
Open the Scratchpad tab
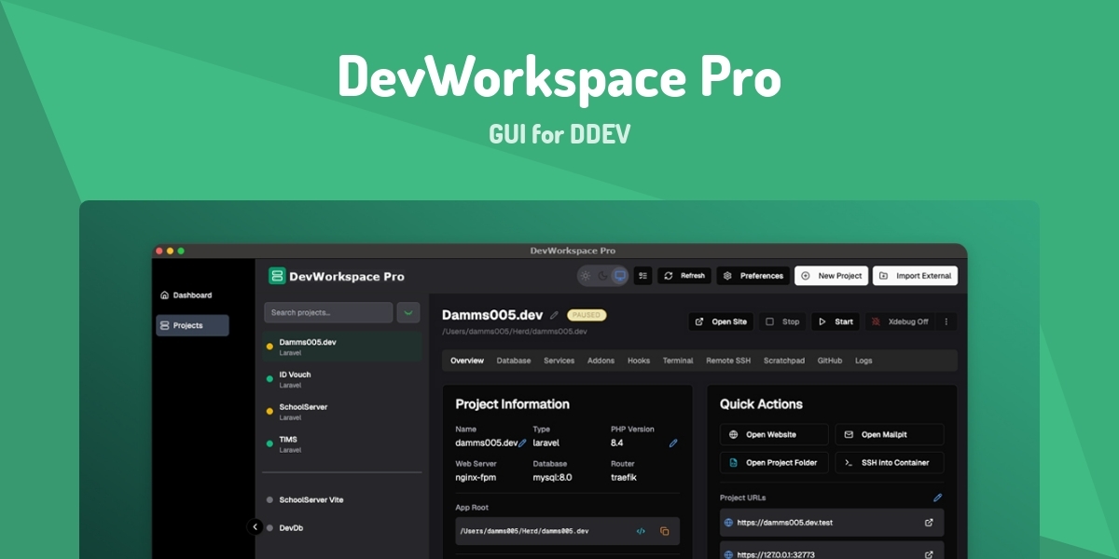tap(784, 361)
